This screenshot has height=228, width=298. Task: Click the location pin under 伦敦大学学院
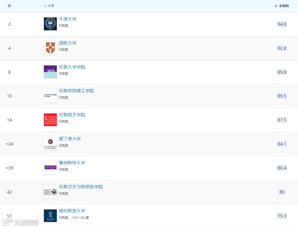60,74
